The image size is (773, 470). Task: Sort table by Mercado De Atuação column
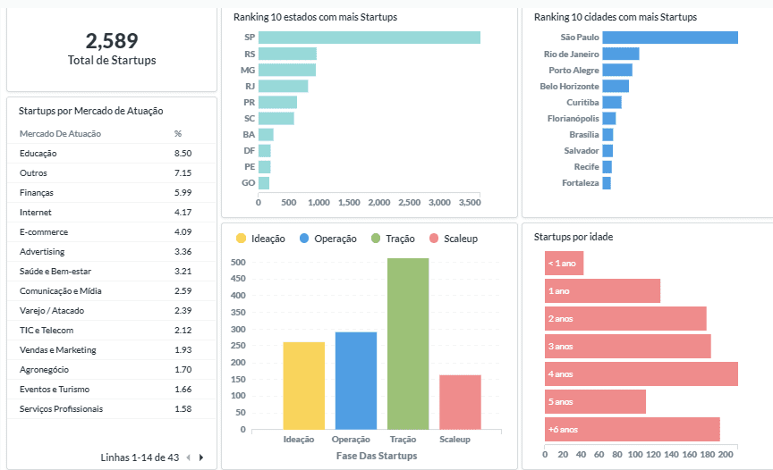pyautogui.click(x=60, y=134)
